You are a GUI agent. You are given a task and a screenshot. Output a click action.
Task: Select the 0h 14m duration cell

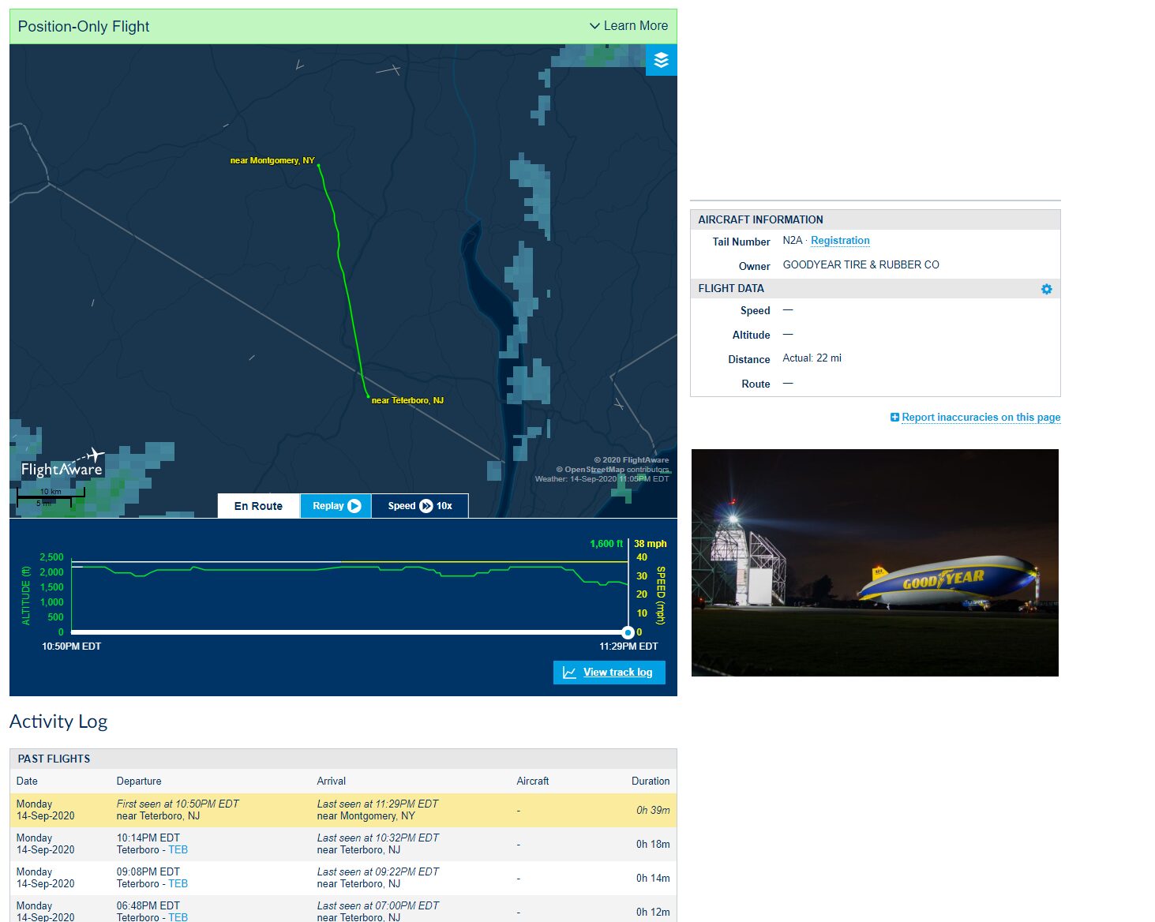click(x=653, y=879)
